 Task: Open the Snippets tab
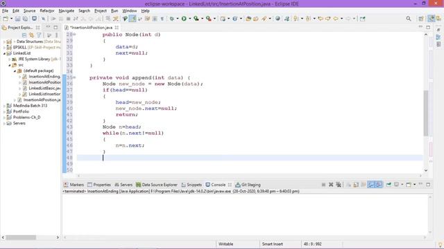click(191, 185)
